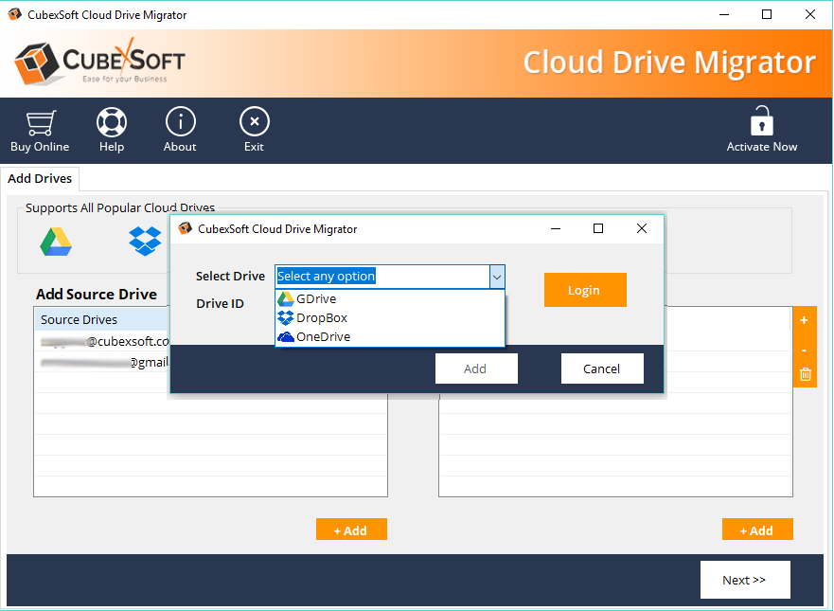Switch to the Add Drives tab

pos(41,178)
